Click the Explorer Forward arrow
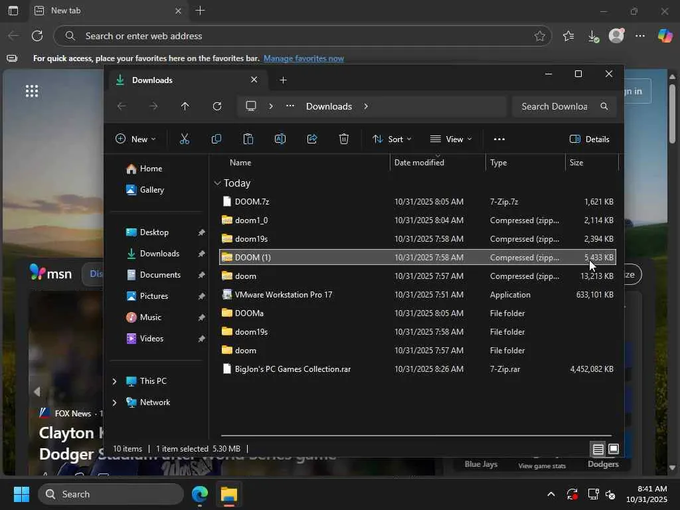 tap(153, 106)
